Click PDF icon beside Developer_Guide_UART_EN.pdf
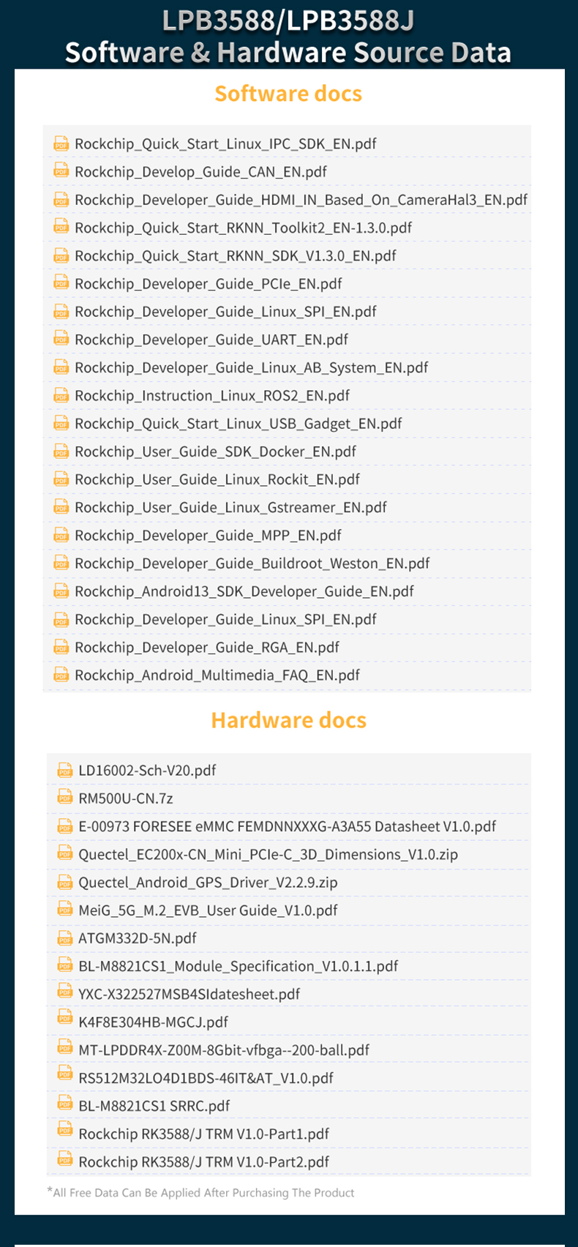Screen dimensions: 578x1247 (61, 339)
